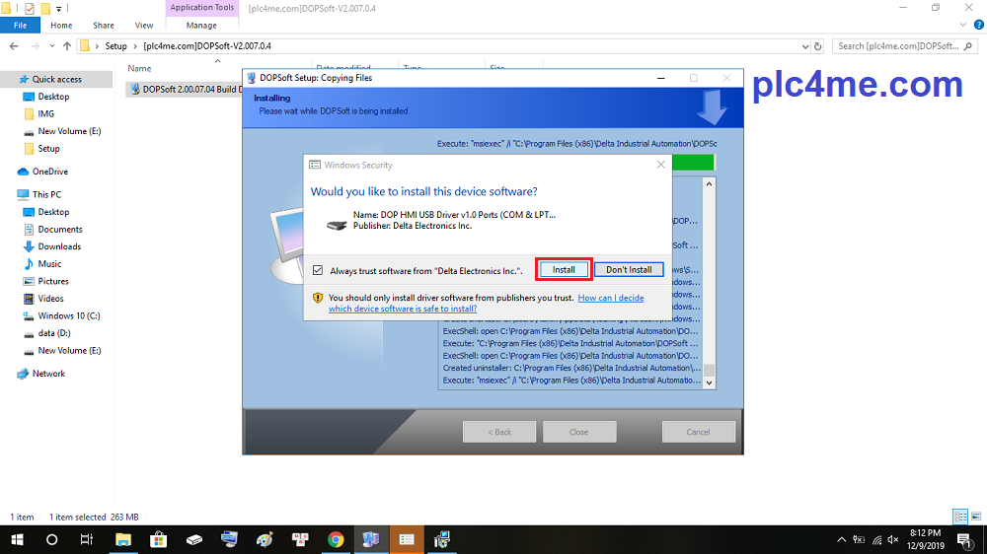The image size is (987, 554).
Task: Open the Action Center notifications icon
Action: pos(966,539)
